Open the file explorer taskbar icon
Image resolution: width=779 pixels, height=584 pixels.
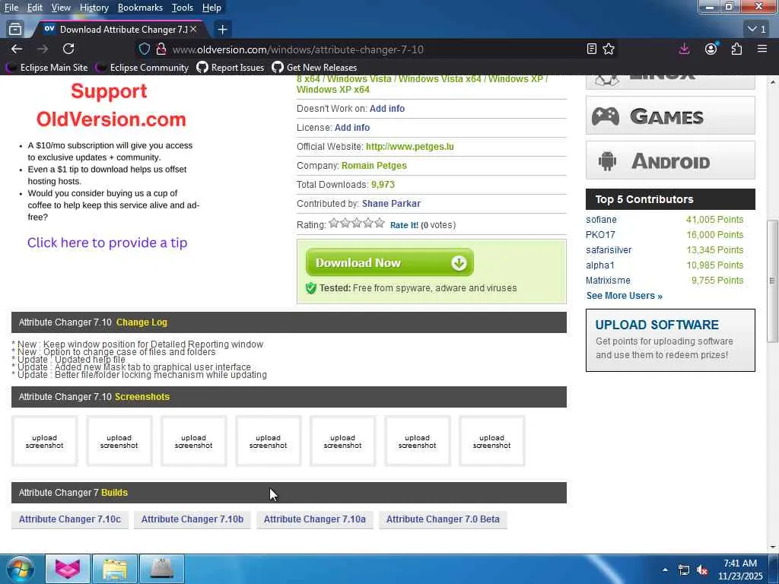[x=115, y=569]
